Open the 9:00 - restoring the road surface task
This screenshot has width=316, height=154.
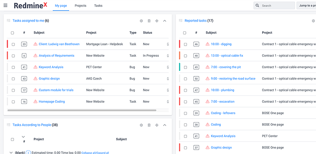click(233, 78)
